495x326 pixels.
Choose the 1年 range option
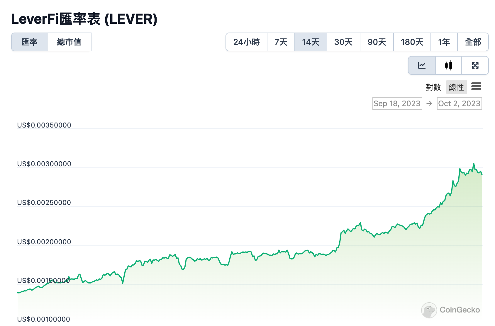coord(444,42)
